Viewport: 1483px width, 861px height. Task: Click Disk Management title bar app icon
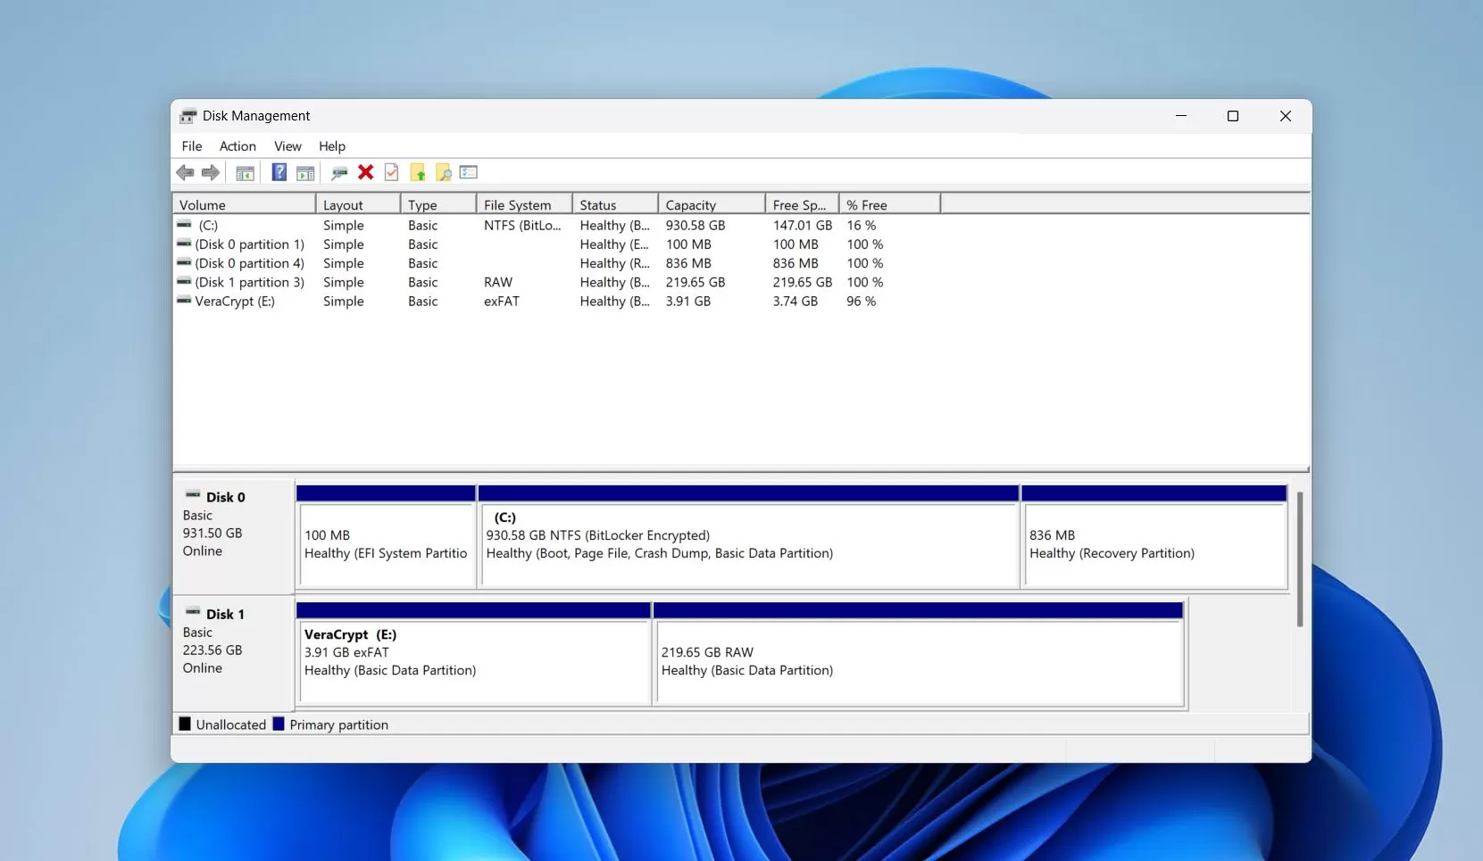[x=187, y=116]
